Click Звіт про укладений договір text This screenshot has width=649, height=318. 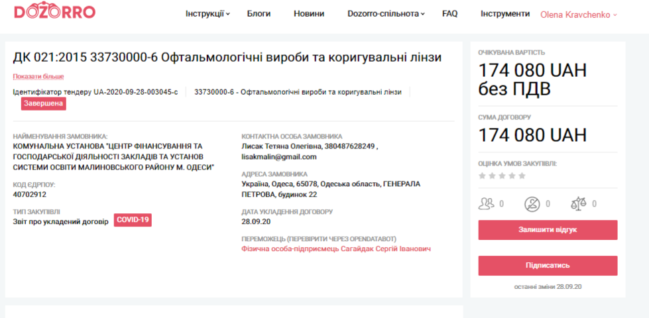tap(60, 222)
